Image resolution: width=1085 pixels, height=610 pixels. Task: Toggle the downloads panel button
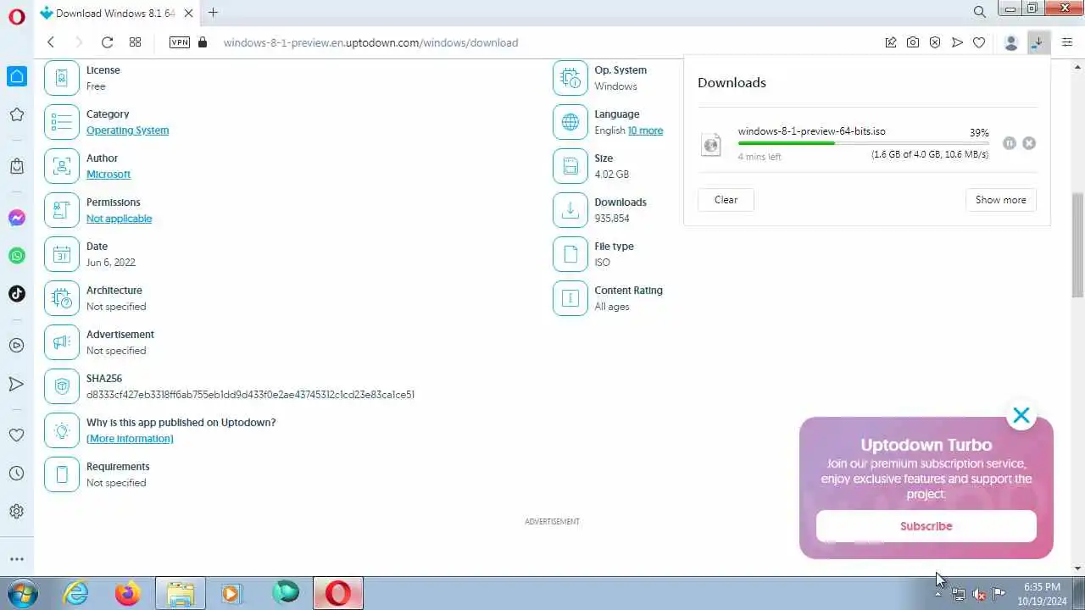tap(1038, 42)
